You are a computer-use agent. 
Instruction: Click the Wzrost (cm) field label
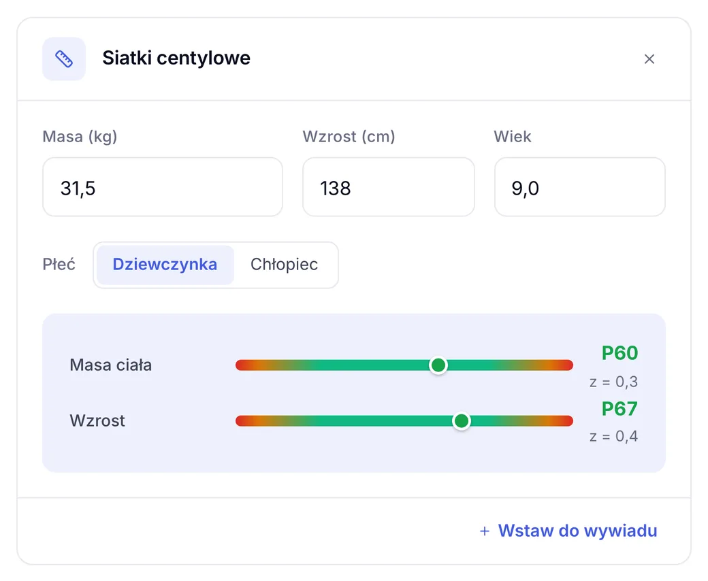(x=349, y=136)
